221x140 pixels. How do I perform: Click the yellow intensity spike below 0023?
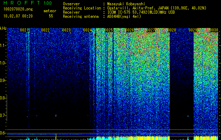point(56,137)
